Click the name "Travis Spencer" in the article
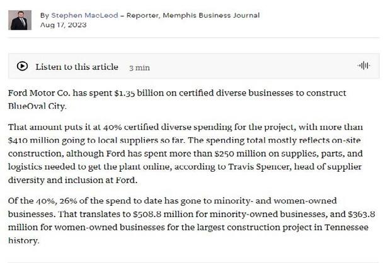This screenshot has width=390, height=263. coord(260,167)
